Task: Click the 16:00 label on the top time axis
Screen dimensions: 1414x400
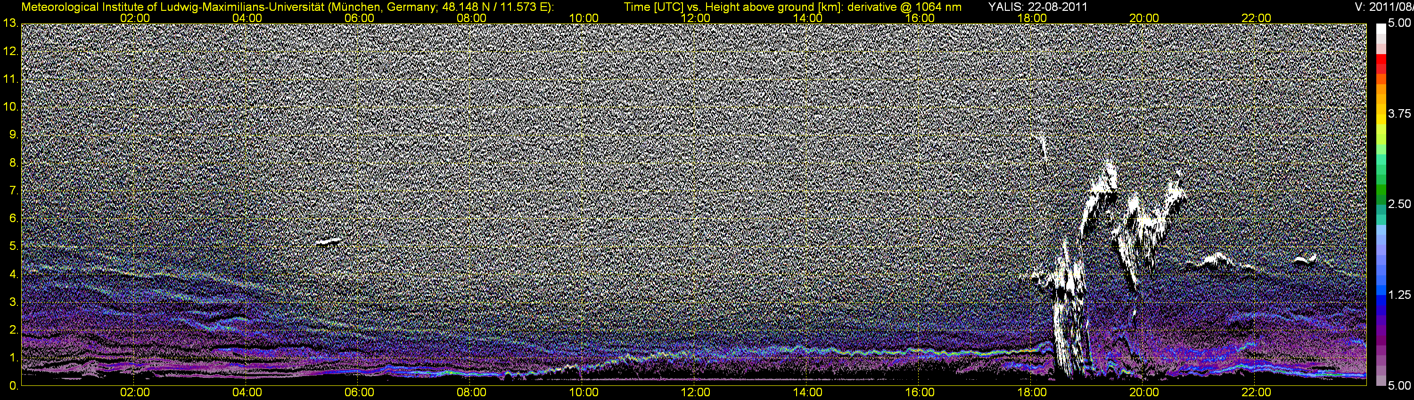Action: (x=920, y=18)
